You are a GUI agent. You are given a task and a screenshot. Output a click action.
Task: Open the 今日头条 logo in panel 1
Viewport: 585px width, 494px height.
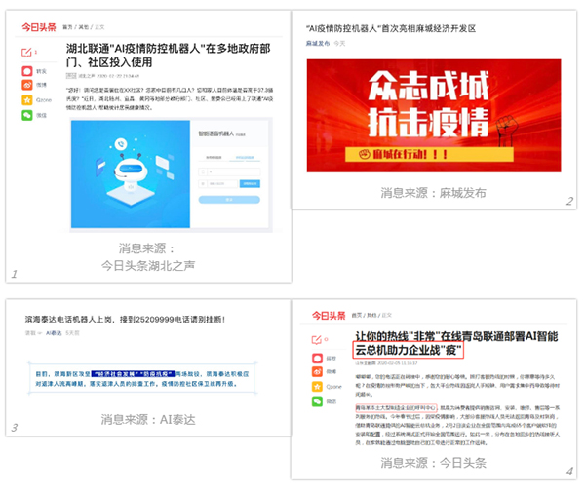40,27
